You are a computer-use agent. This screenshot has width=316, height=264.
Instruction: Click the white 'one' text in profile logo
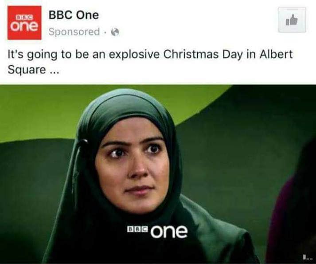(24, 27)
